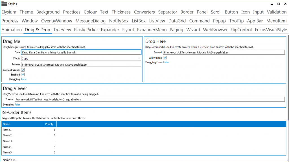Switch to the ListView tab
This screenshot has width=289, height=162.
(157, 21)
